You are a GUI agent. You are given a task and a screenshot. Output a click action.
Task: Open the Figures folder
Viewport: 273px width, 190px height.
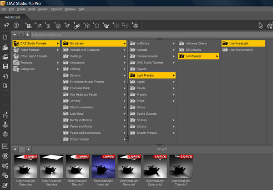pyautogui.click(x=152, y=69)
